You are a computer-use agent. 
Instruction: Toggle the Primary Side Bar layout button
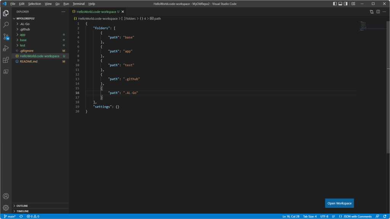335,3
